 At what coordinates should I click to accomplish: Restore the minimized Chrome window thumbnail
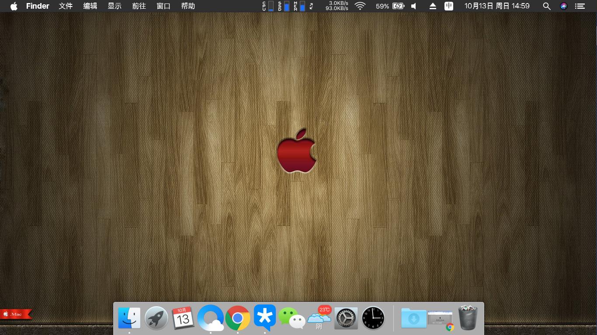point(441,318)
